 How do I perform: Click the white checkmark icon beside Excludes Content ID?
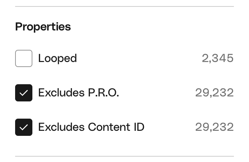[x=24, y=127]
